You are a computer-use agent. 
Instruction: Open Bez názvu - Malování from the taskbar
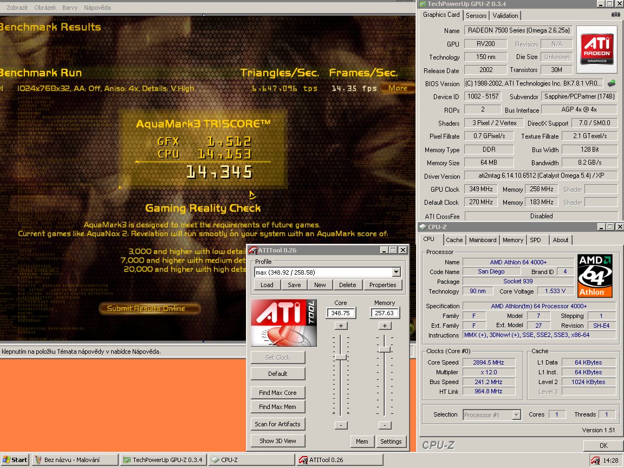pyautogui.click(x=75, y=460)
